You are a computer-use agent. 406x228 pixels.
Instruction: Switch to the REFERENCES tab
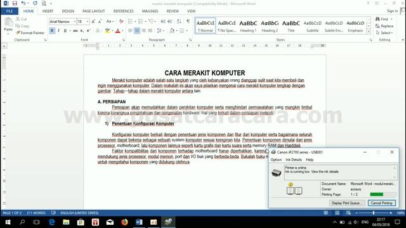124,11
